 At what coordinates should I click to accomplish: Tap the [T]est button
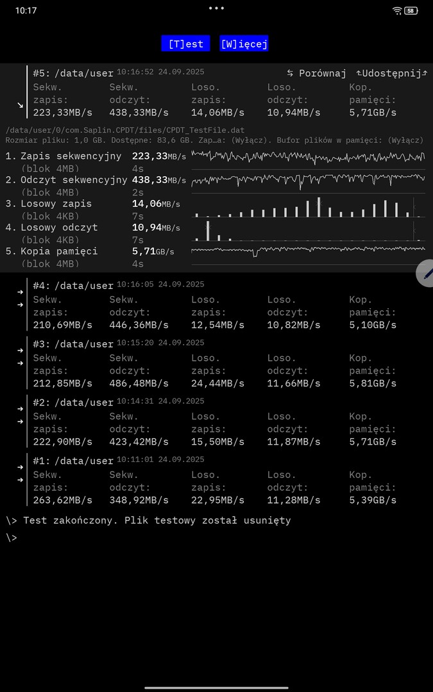(x=185, y=44)
